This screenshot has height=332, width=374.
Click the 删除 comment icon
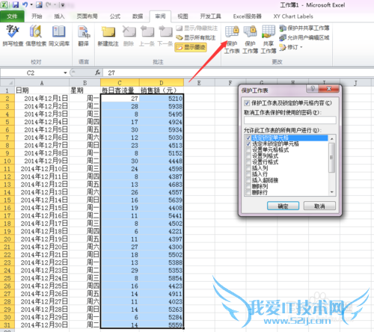129,36
